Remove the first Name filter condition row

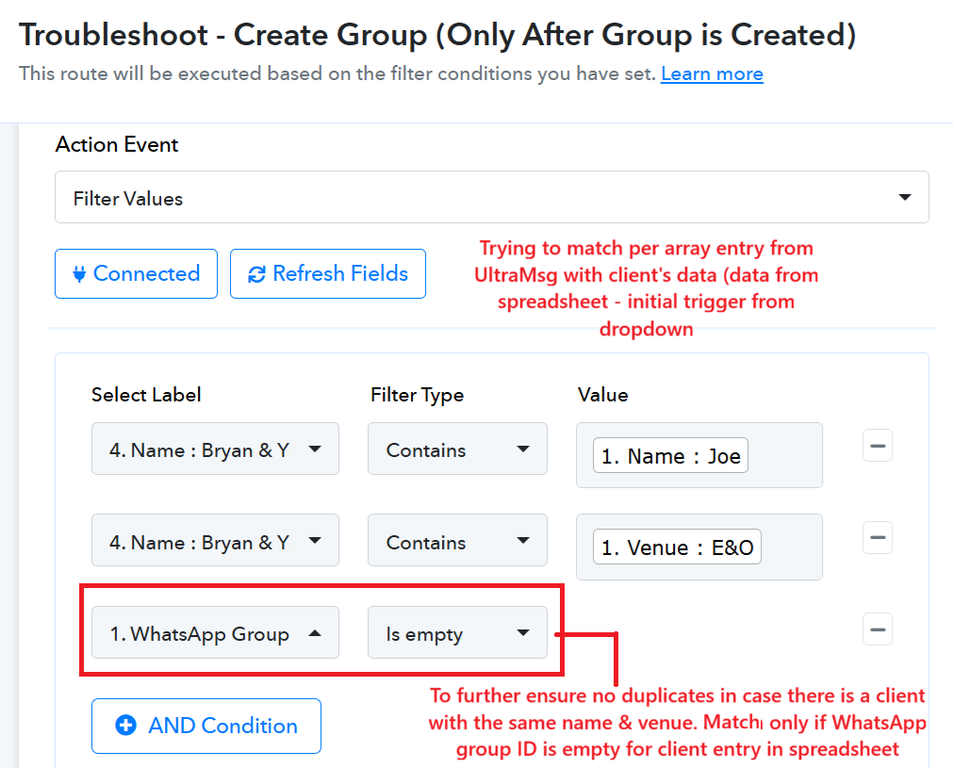[x=877, y=446]
